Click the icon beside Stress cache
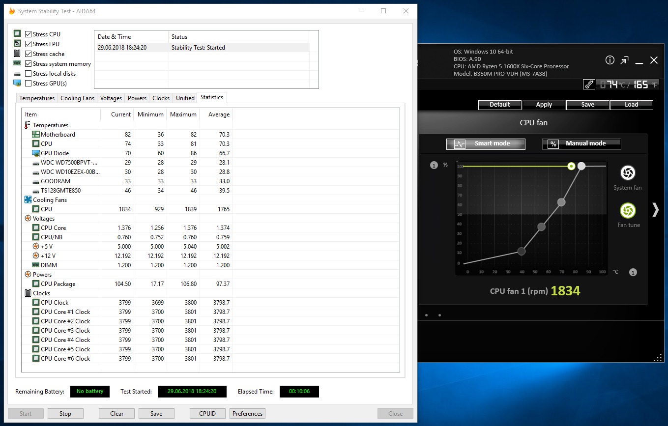 click(x=17, y=54)
